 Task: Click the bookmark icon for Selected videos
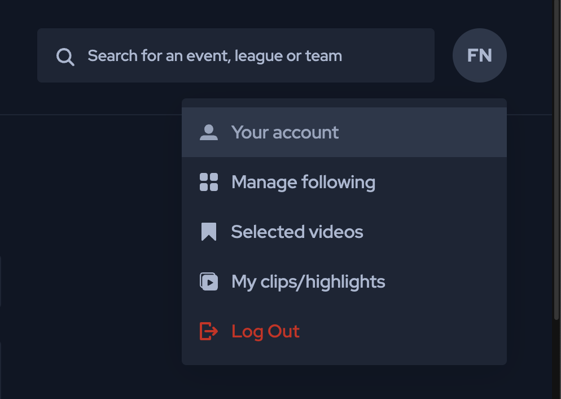209,232
